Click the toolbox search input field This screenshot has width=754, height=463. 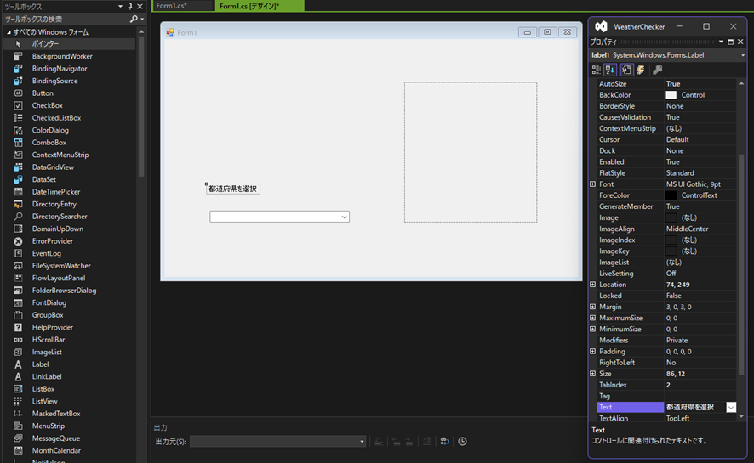click(66, 20)
